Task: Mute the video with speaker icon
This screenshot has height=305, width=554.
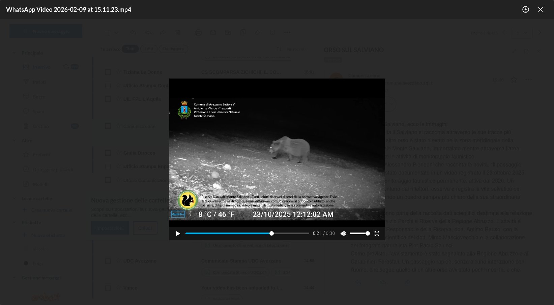Action: tap(343, 234)
